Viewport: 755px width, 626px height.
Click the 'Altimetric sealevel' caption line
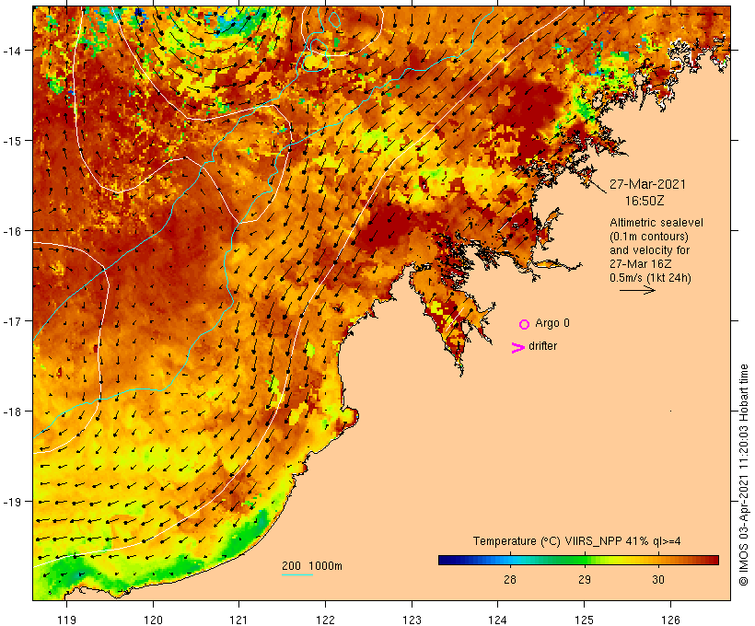click(x=656, y=223)
